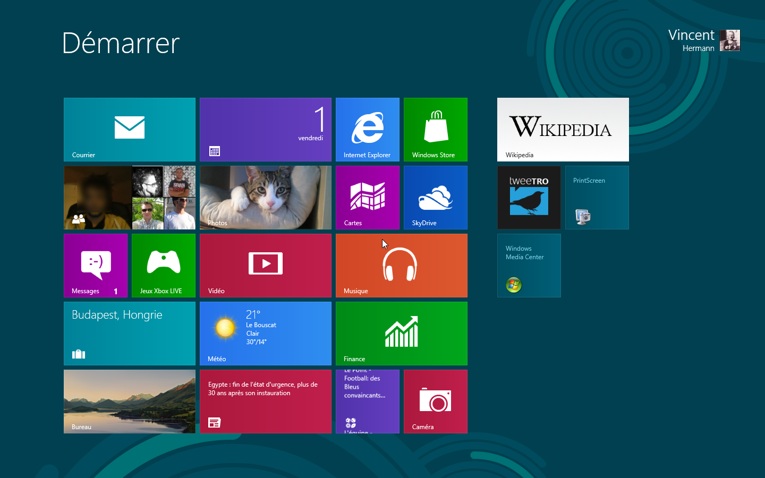The image size is (765, 478).
Task: Open SkyDrive
Action: click(435, 197)
